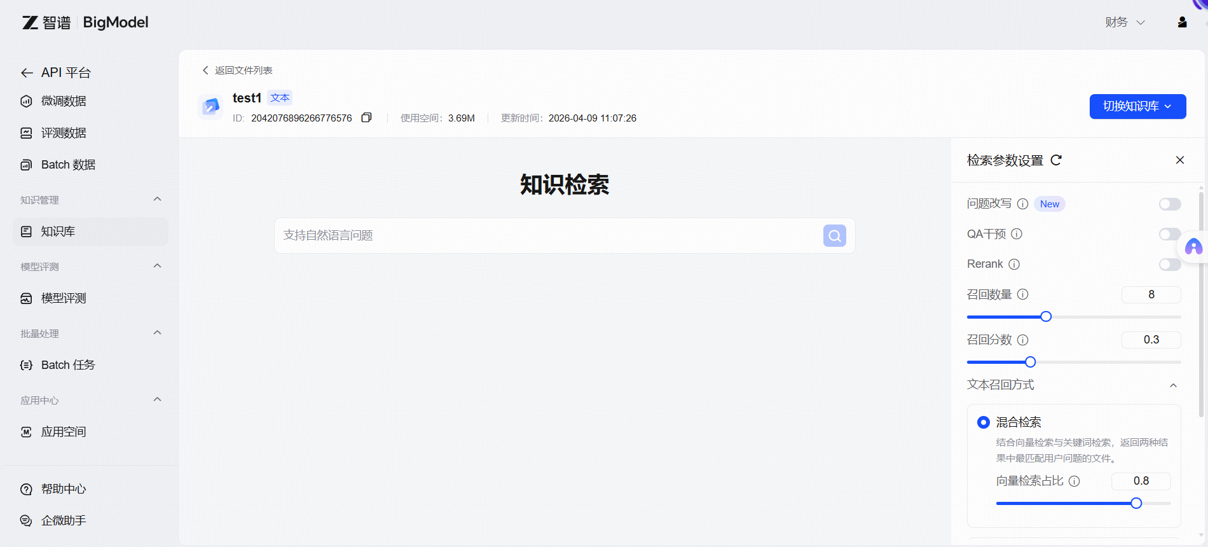1208x547 pixels.
Task: Turn on the Rerank switch
Action: pos(1169,265)
